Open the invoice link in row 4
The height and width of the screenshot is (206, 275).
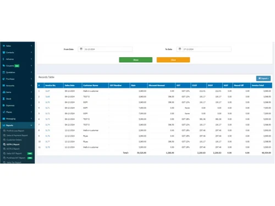tap(47, 108)
